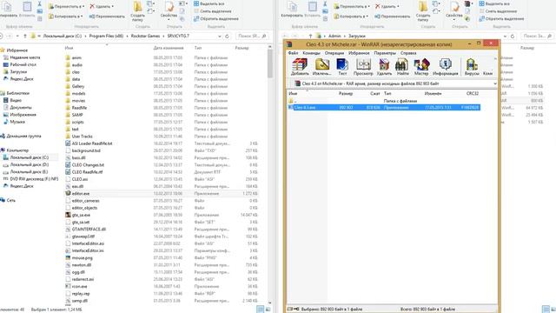
Task: Click Переименовать in Загрузки explorer ribbon
Action: click(392, 17)
